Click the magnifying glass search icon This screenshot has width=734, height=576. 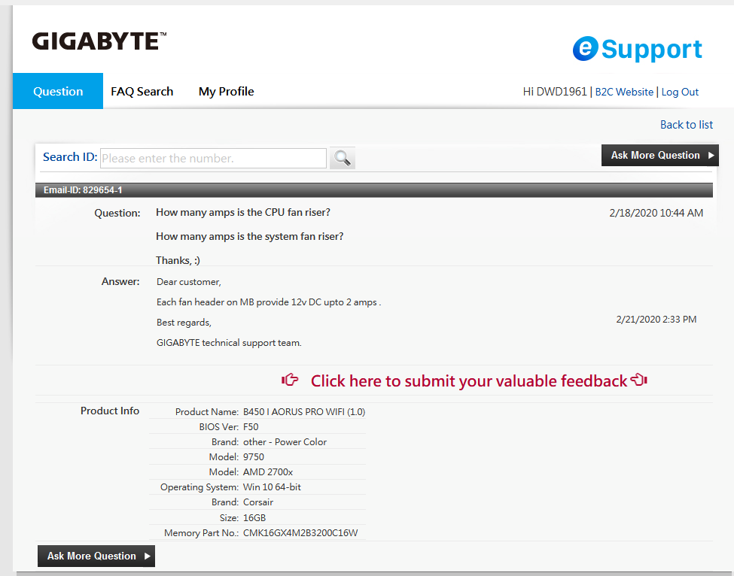pyautogui.click(x=343, y=158)
